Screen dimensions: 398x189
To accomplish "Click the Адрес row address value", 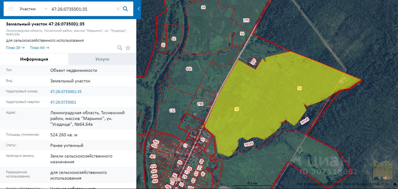I will click(87, 118).
